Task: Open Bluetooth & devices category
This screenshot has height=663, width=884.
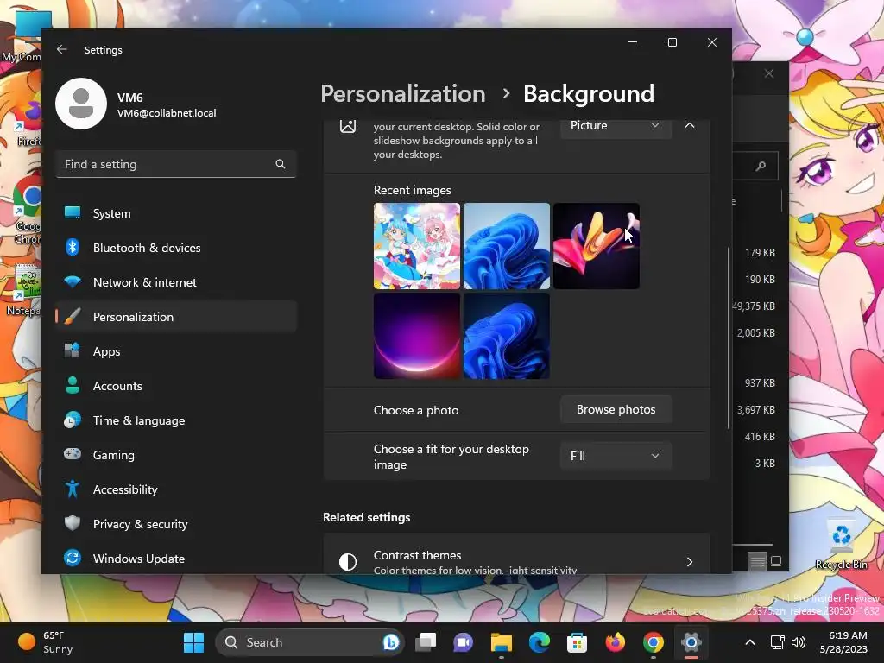Action: click(176, 248)
